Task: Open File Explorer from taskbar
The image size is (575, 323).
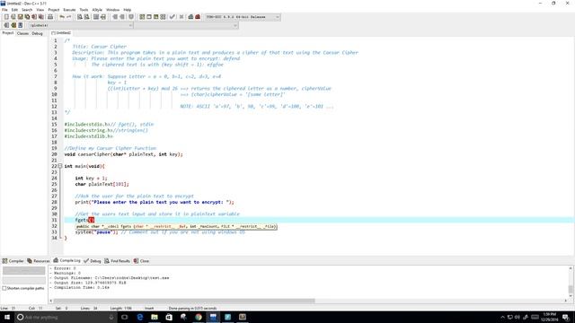Action: (155, 317)
